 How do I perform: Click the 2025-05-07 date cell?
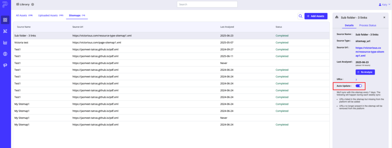pos(227,43)
